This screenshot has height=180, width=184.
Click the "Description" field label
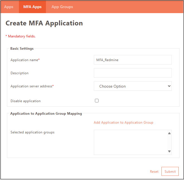click(x=19, y=73)
